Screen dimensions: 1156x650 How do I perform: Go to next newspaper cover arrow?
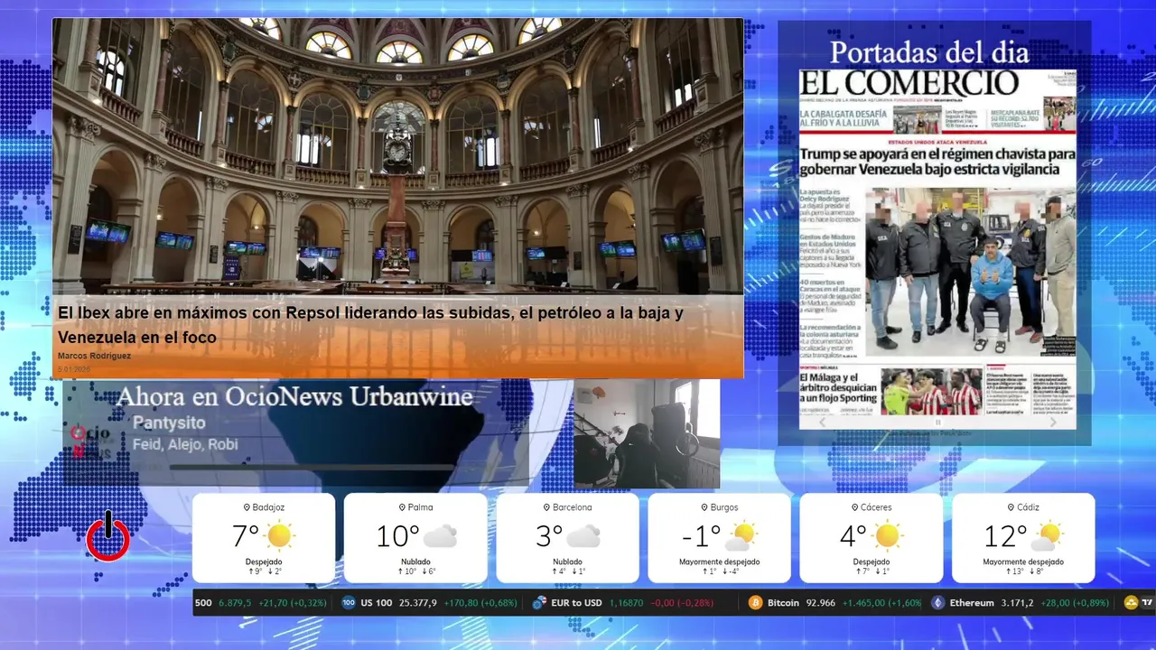point(1053,422)
